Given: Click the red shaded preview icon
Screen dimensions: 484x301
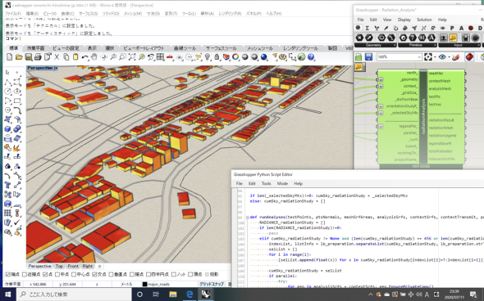Looking at the screenshot, I should [469, 57].
